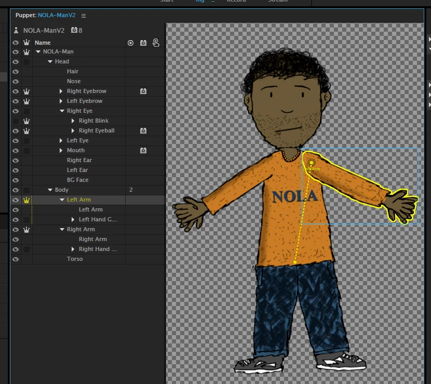Click the crown column header icon
The height and width of the screenshot is (384, 431).
[x=26, y=43]
